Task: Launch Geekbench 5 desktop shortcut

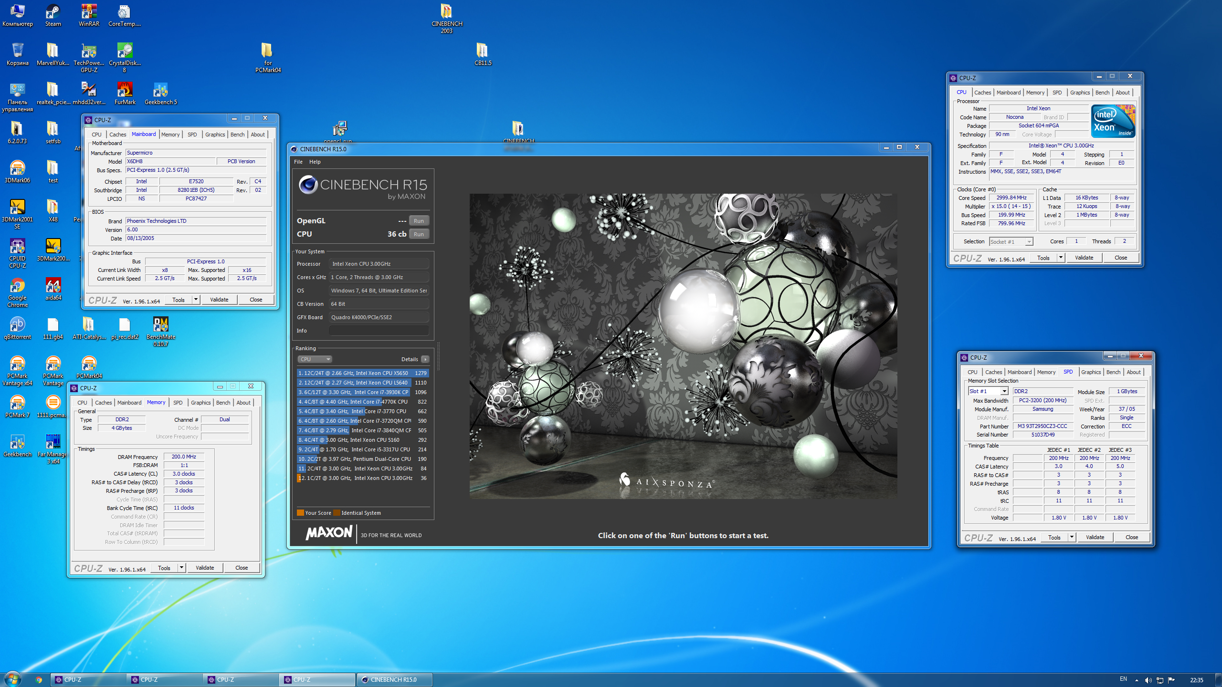Action: click(160, 93)
